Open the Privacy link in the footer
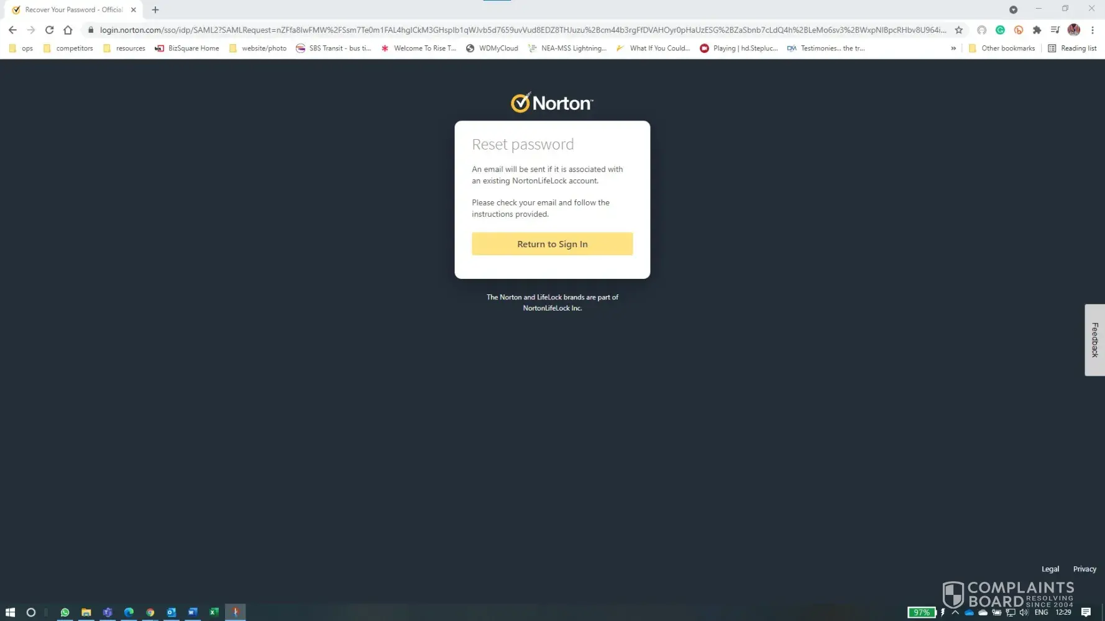This screenshot has height=621, width=1105. pyautogui.click(x=1084, y=569)
